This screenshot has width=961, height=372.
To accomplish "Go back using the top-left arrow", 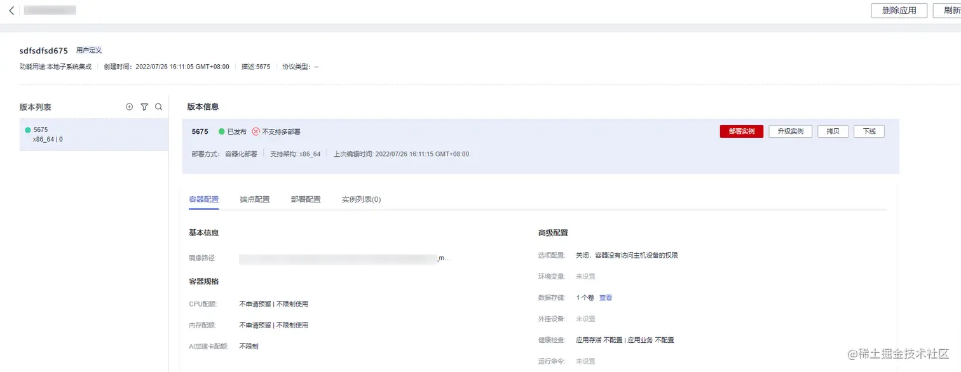I will (11, 11).
